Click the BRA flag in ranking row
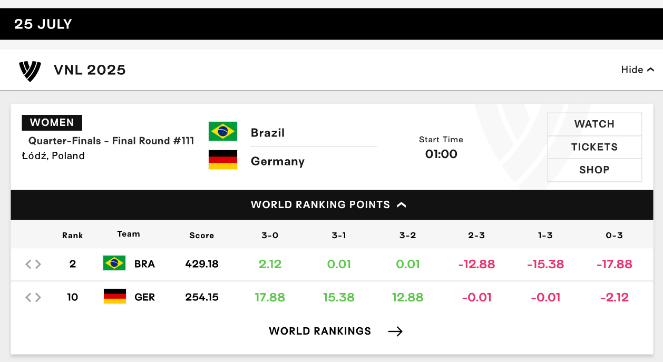This screenshot has width=663, height=362. point(114,263)
